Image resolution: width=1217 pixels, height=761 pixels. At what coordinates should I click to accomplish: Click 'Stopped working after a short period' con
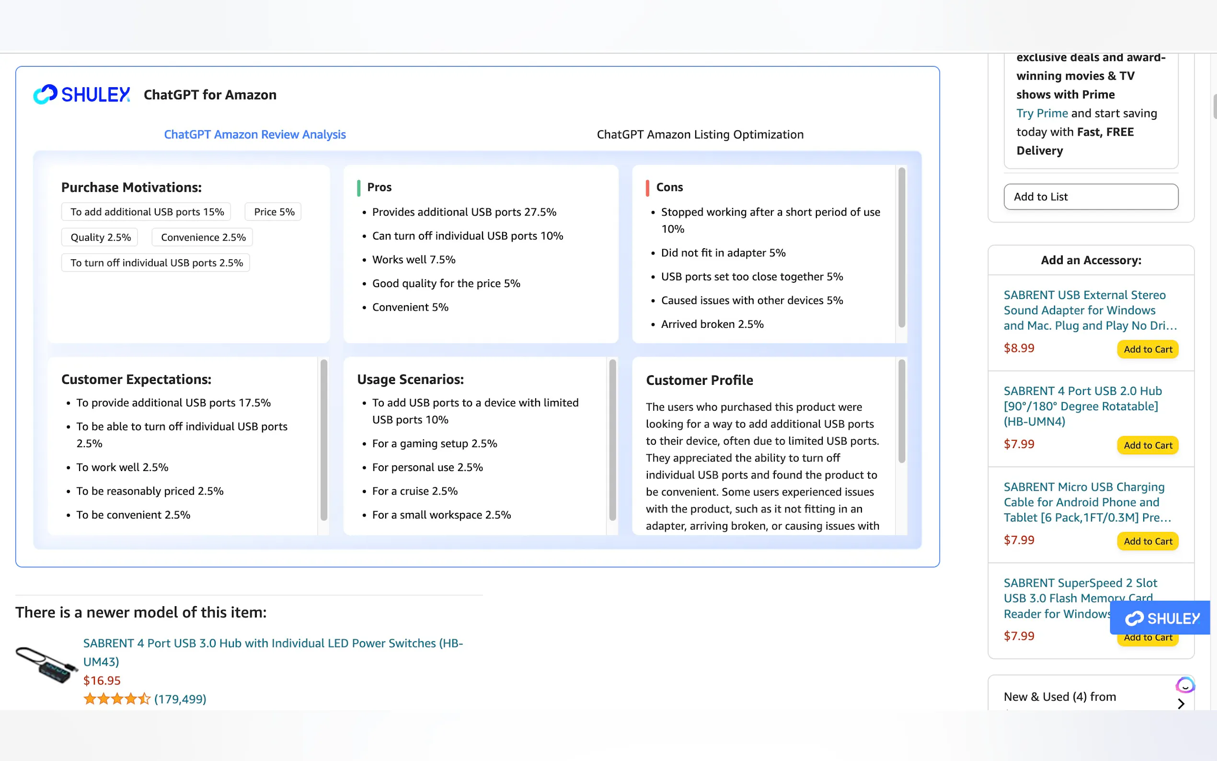click(770, 220)
